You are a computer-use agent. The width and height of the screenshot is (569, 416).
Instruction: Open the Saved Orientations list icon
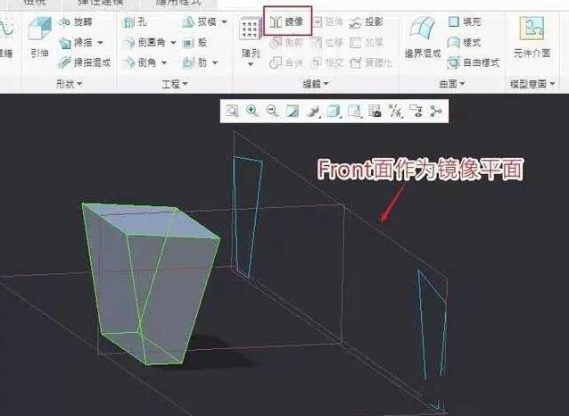[354, 112]
